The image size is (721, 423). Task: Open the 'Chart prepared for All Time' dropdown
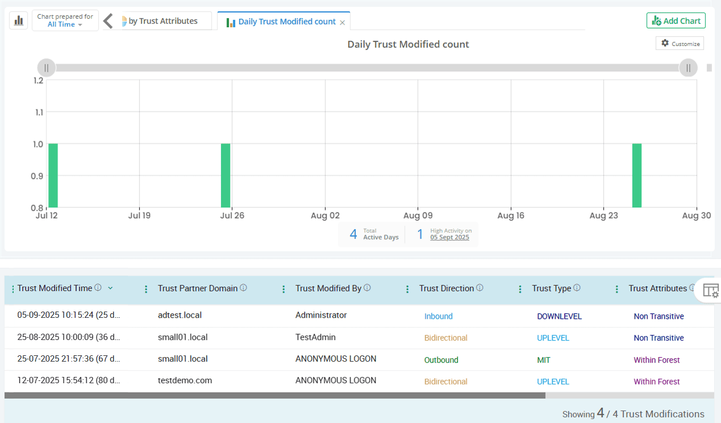click(x=65, y=20)
